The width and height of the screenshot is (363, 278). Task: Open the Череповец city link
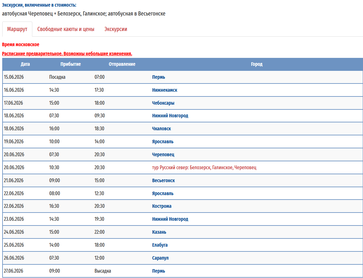(x=163, y=155)
